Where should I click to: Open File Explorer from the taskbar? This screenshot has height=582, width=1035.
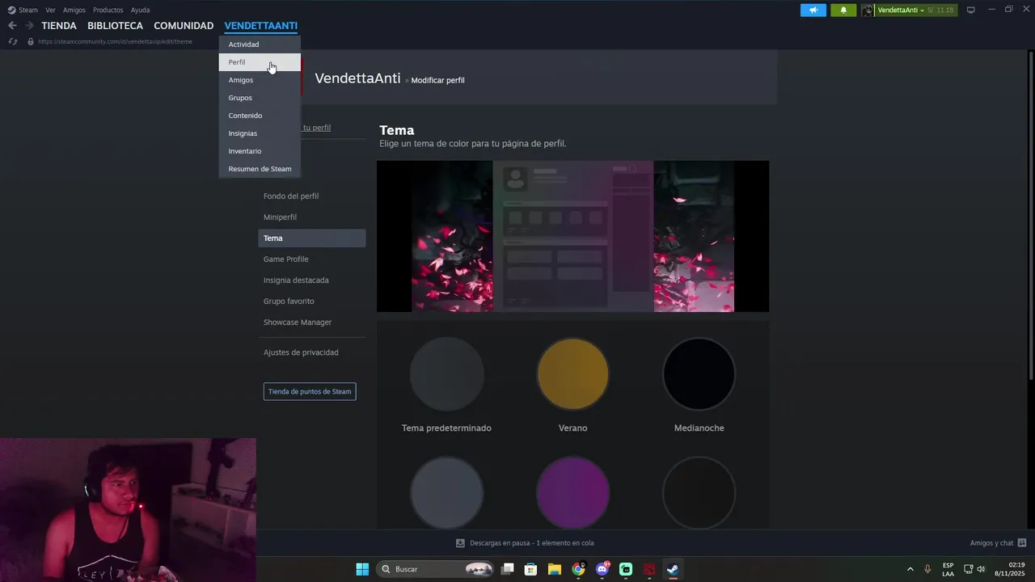coord(555,569)
